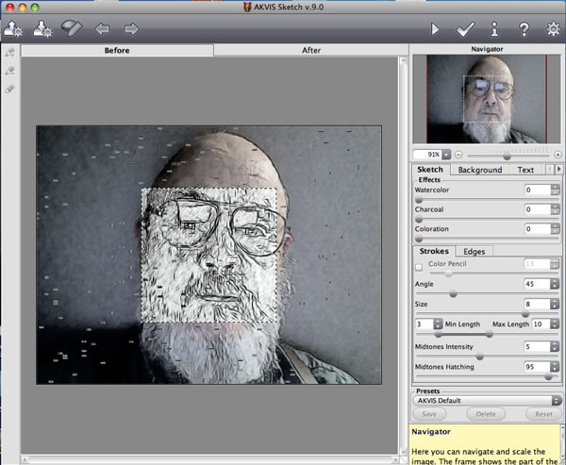Screen dimensions: 566x465
Task: Click the horizontal scrollbar below the image
Action: 209,460
